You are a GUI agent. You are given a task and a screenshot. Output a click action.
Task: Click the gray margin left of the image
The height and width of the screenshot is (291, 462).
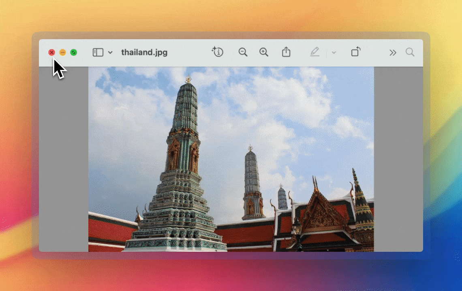pos(63,162)
